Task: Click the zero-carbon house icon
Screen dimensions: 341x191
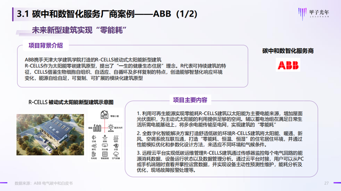Action: (x=104, y=115)
